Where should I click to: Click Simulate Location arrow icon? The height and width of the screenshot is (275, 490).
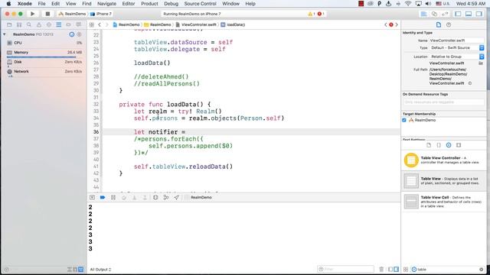click(x=176, y=197)
